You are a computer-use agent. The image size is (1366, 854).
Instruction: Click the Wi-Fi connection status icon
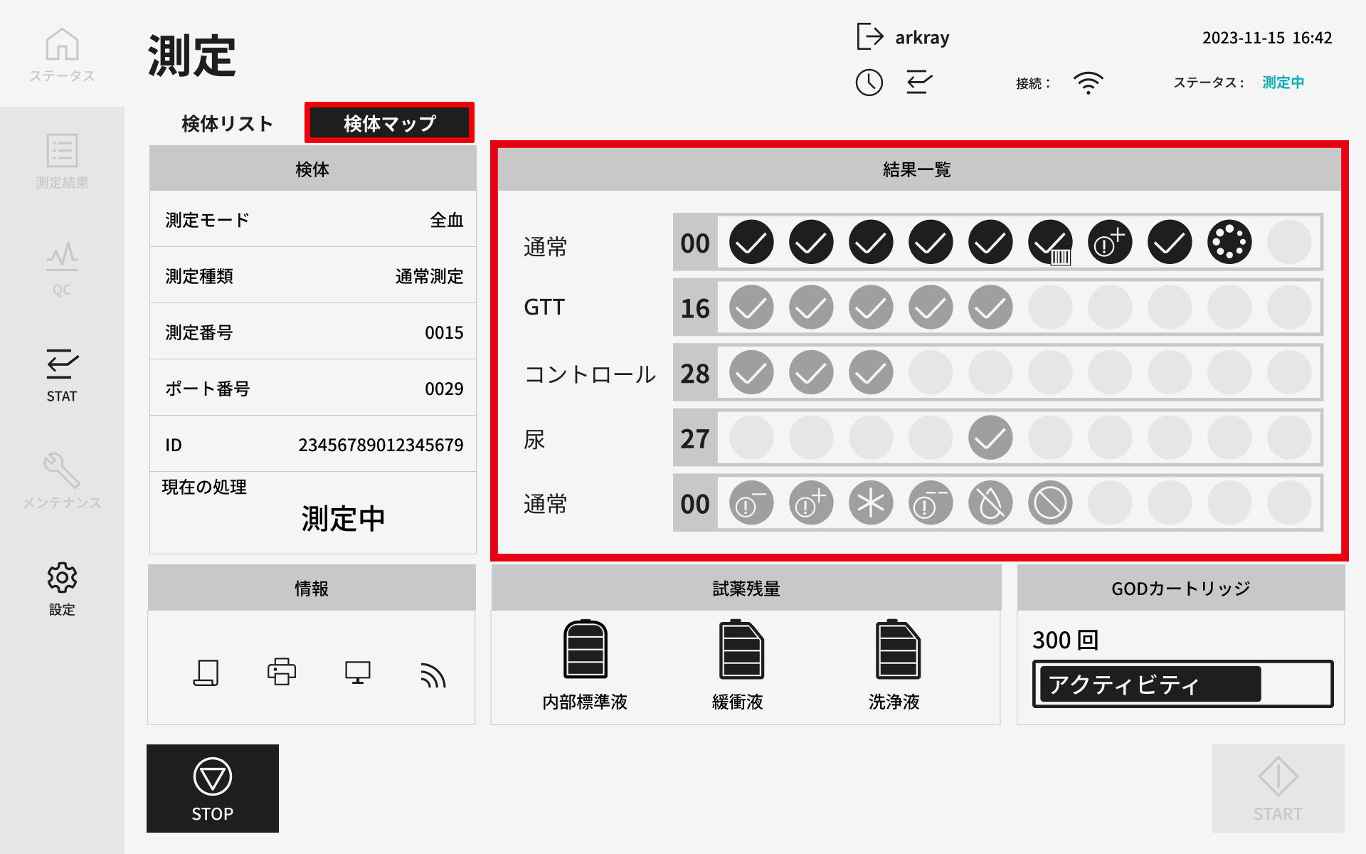click(x=1090, y=80)
